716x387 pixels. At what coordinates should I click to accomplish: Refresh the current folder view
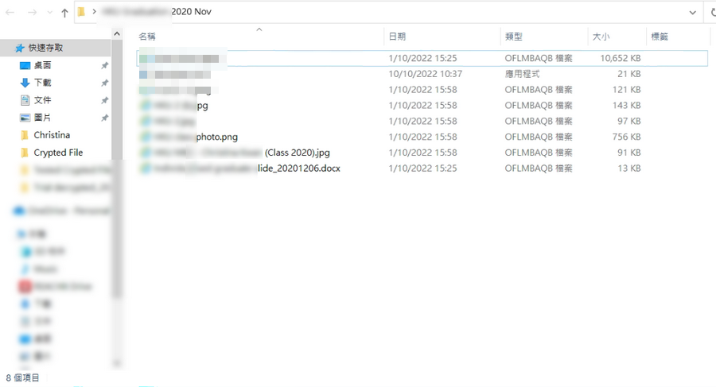click(710, 13)
